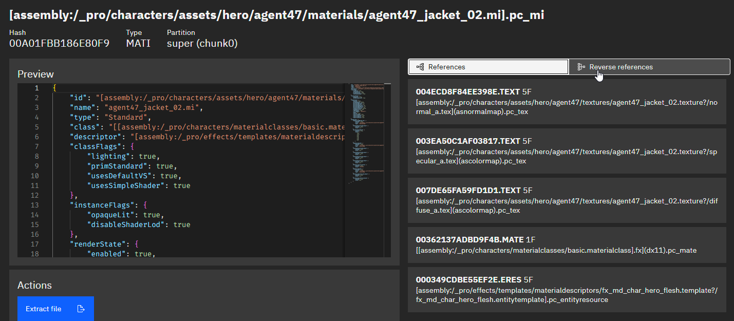The image size is (734, 321).
Task: Click the file path title heading
Action: (x=276, y=15)
